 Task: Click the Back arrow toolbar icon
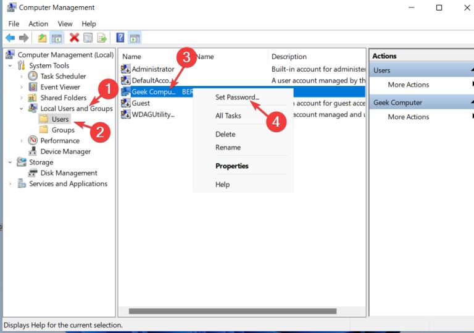tap(10, 38)
